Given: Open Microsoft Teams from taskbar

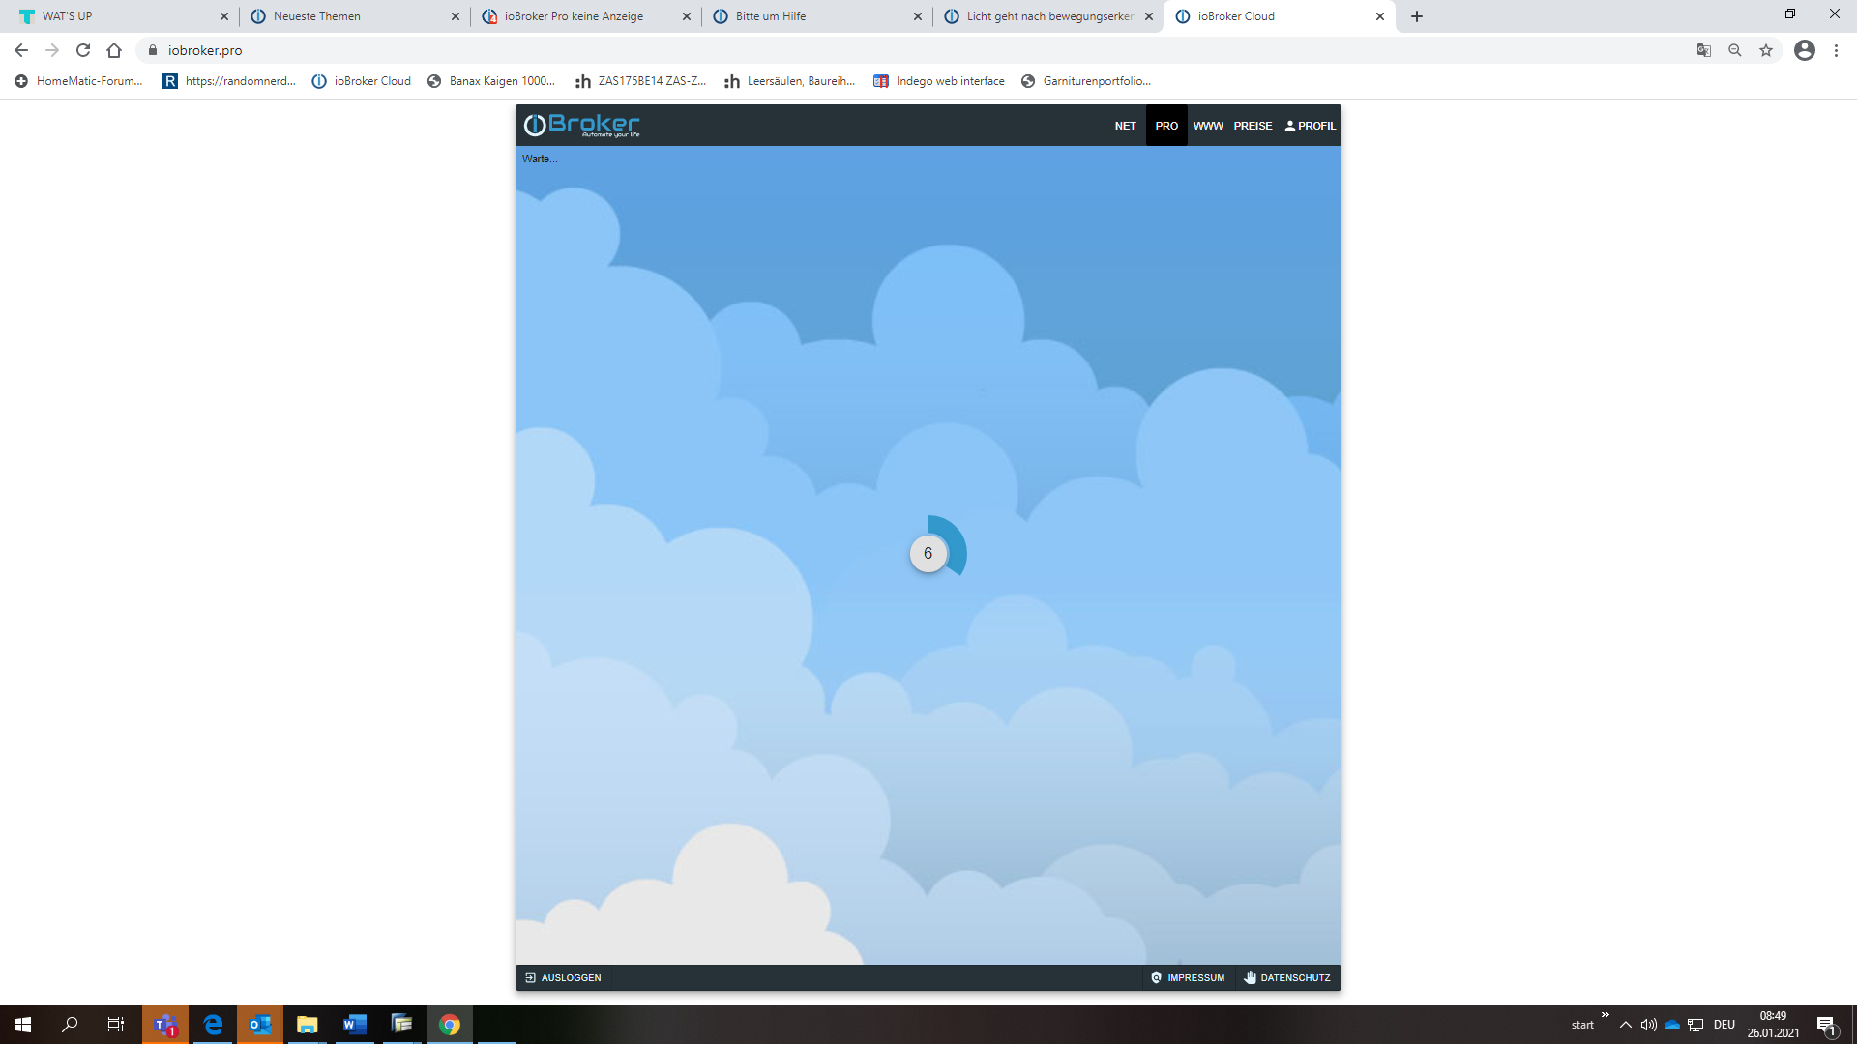Looking at the screenshot, I should pyautogui.click(x=165, y=1025).
